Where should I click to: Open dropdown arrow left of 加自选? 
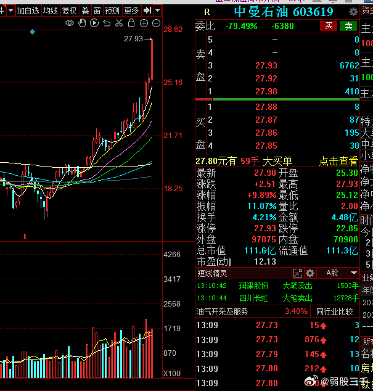coord(10,10)
